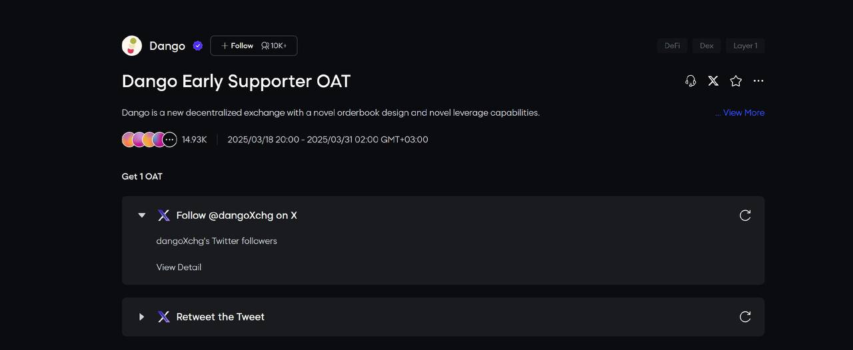The image size is (853, 350).
Task: Open the support headset icon
Action: point(690,81)
